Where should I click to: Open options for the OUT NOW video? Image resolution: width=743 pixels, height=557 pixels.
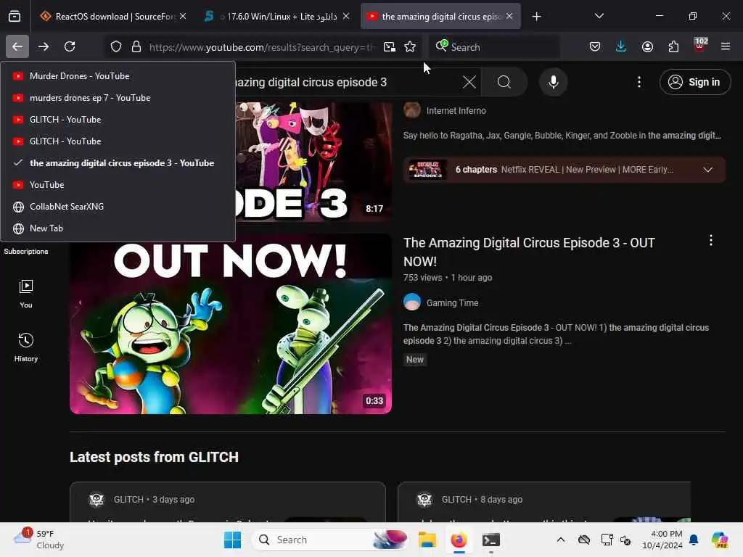coord(711,240)
